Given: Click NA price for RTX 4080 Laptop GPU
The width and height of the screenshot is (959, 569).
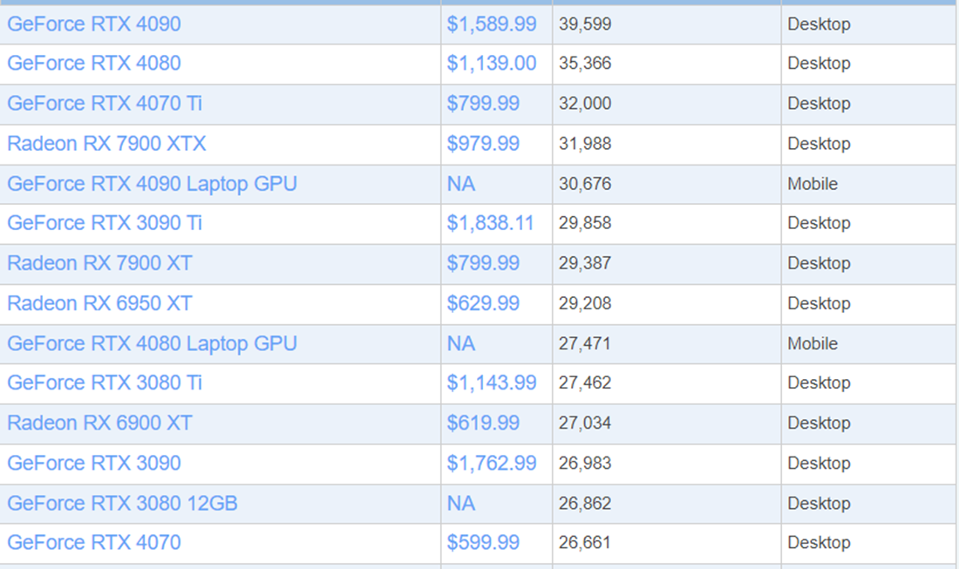Looking at the screenshot, I should coord(460,343).
